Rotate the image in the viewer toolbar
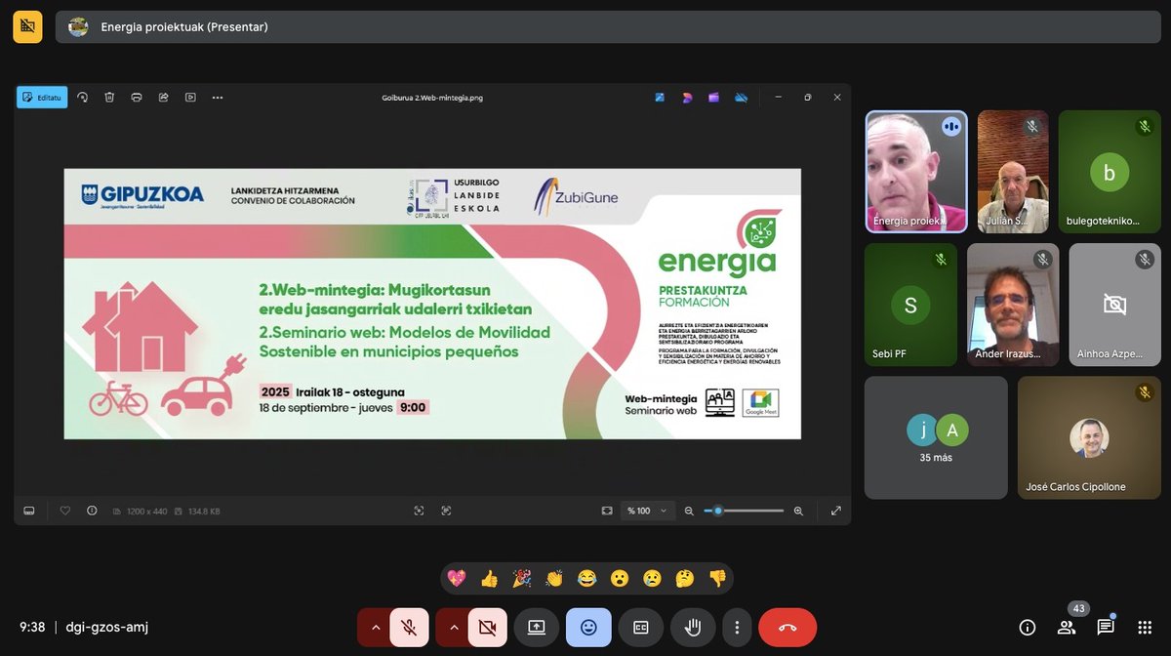 [82, 97]
